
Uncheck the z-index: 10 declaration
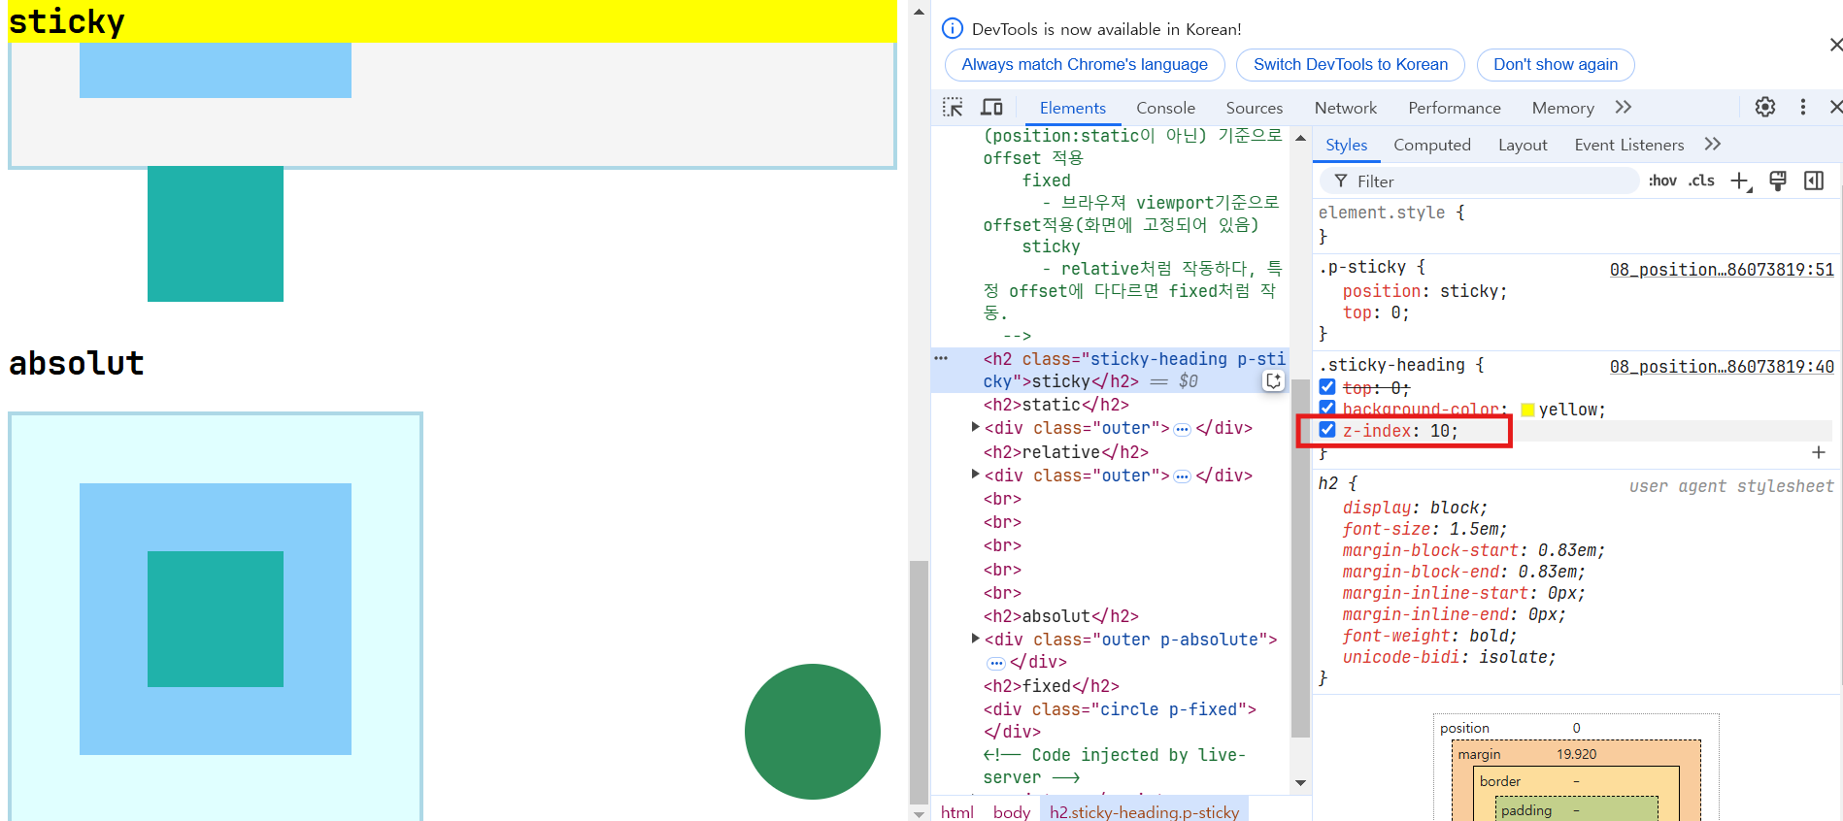[1327, 429]
